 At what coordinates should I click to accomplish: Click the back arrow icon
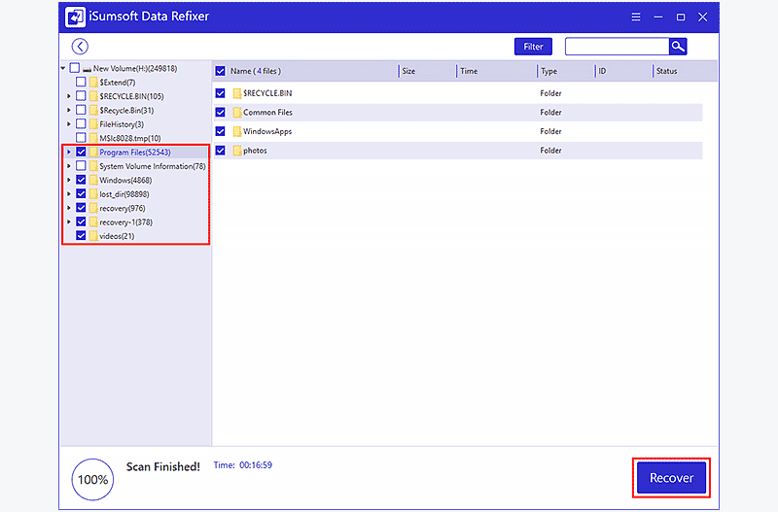(x=80, y=47)
